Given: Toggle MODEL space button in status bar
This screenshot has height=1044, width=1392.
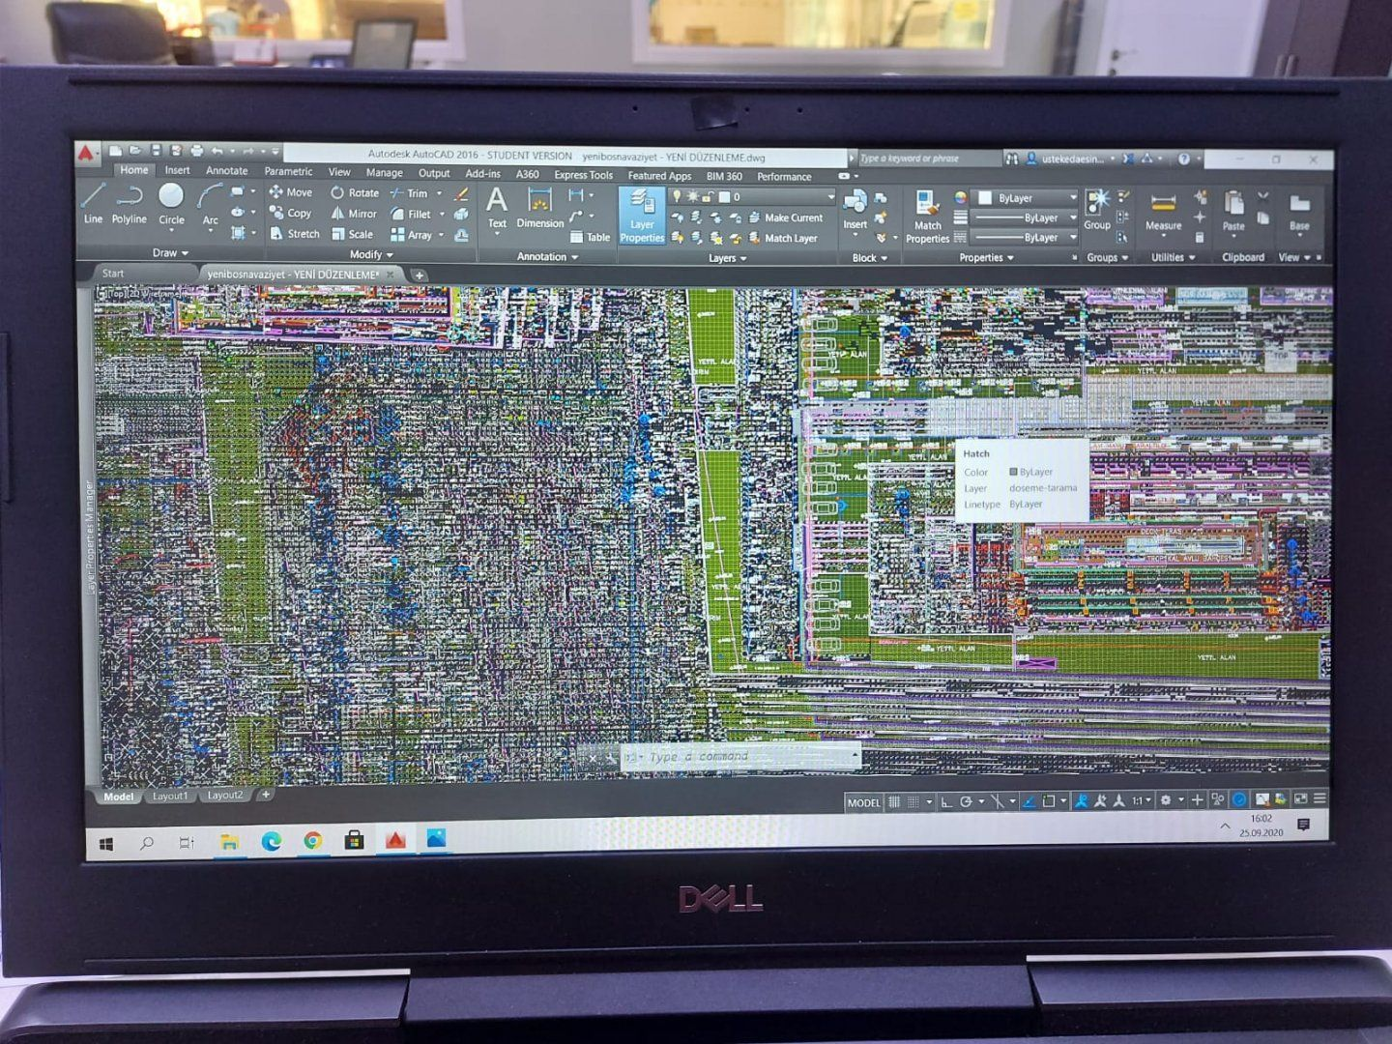Looking at the screenshot, I should [x=863, y=802].
